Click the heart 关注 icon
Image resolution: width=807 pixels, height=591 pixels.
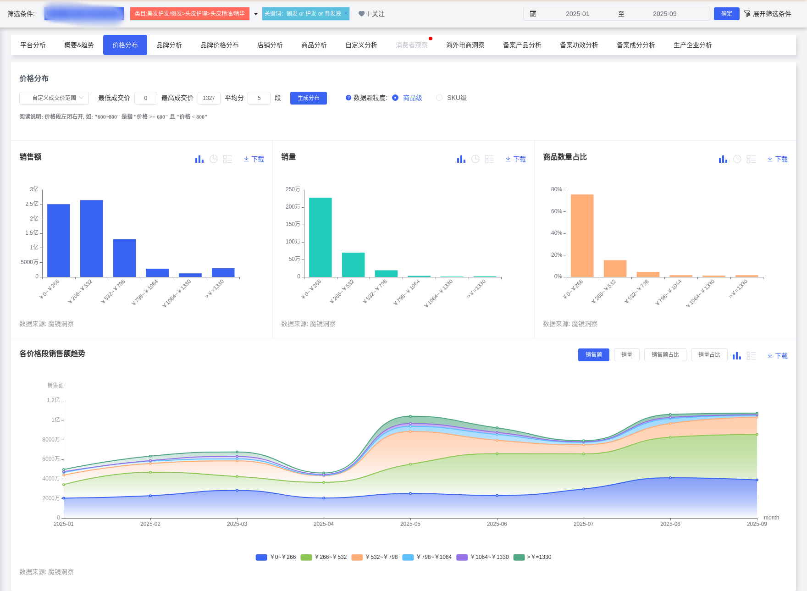click(362, 14)
